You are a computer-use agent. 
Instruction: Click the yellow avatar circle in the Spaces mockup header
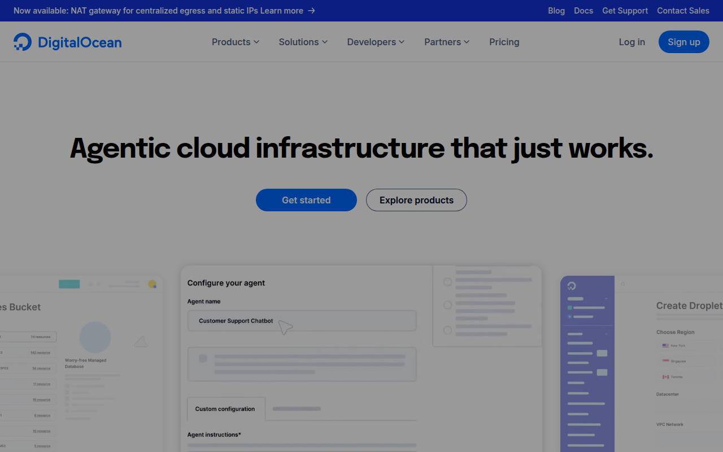pyautogui.click(x=153, y=284)
